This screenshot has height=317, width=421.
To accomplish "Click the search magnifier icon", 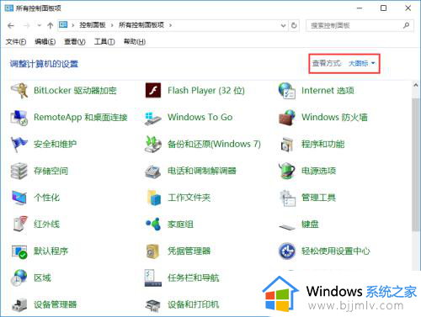I will [406, 25].
